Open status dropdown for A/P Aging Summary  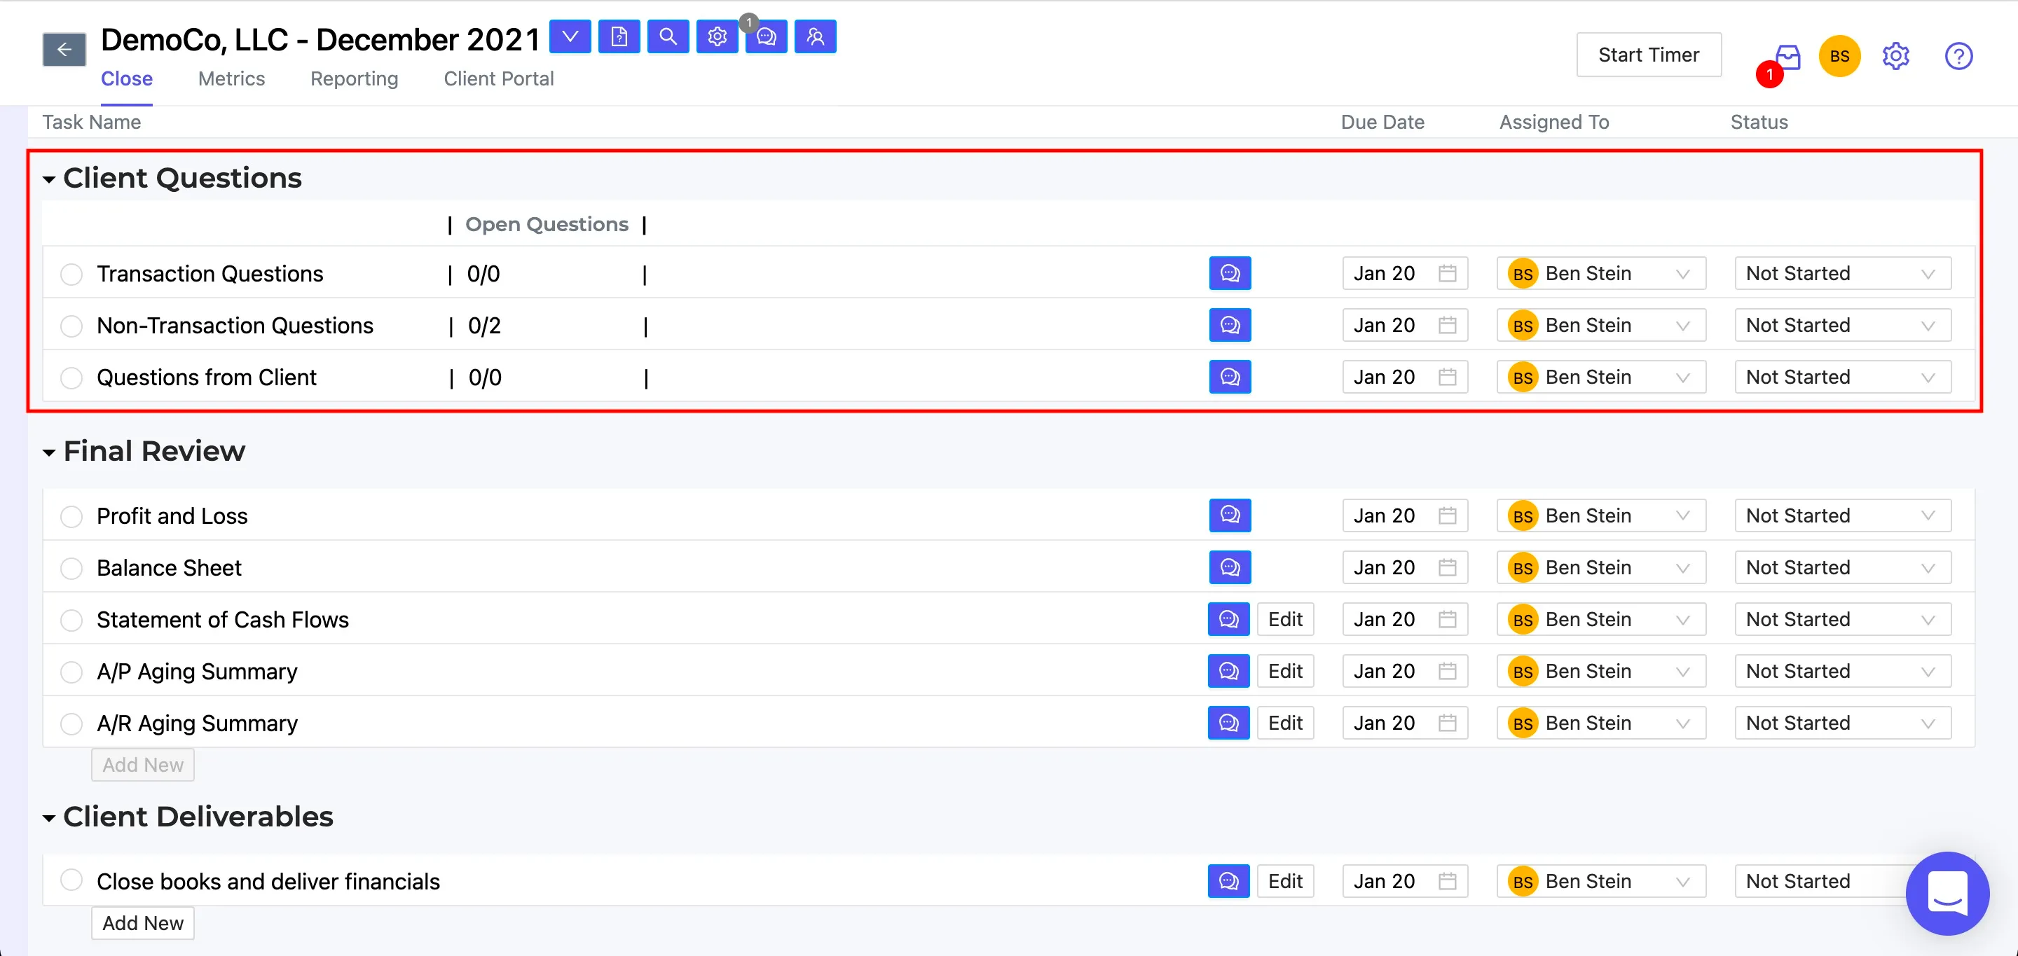point(1843,671)
